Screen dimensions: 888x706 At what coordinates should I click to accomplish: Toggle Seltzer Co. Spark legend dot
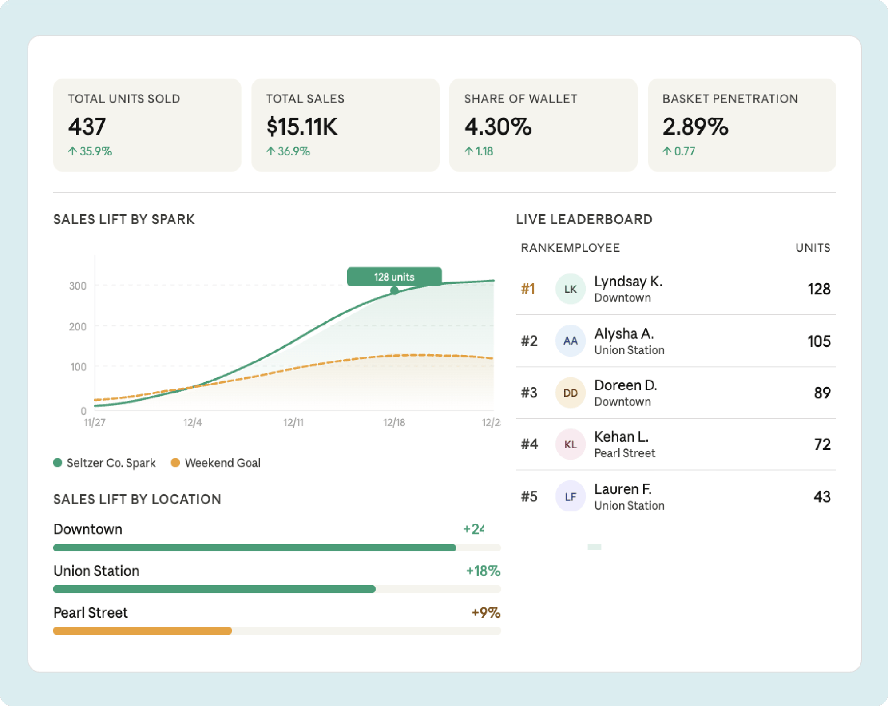click(x=58, y=463)
